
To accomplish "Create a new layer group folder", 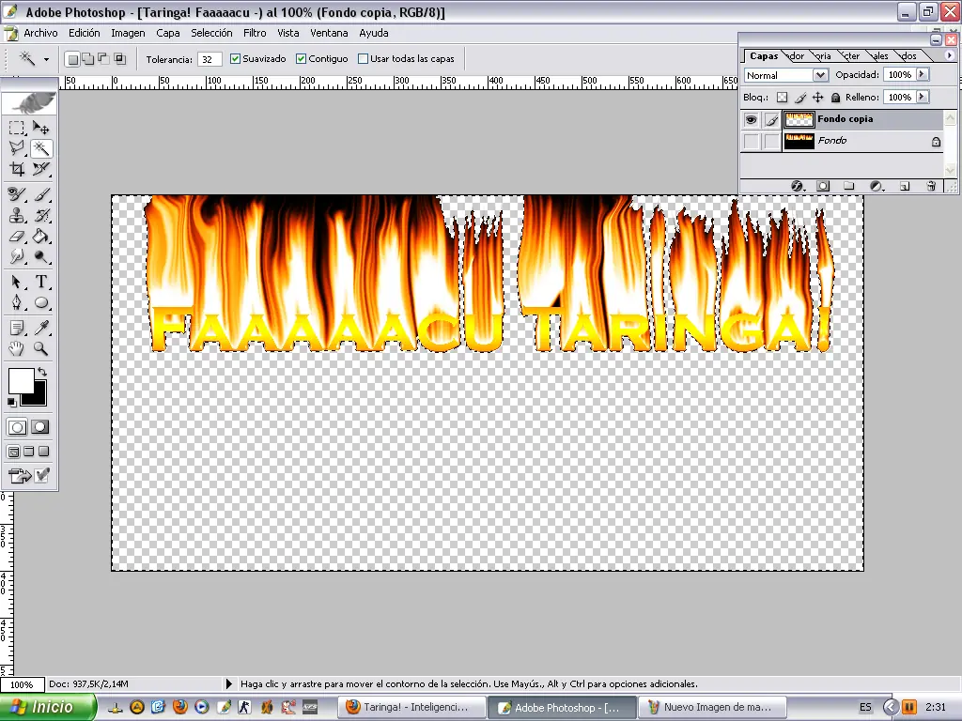I will [x=849, y=186].
